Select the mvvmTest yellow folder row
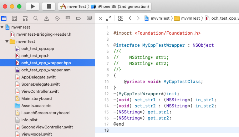This screenshot has width=239, height=137. (47, 41)
